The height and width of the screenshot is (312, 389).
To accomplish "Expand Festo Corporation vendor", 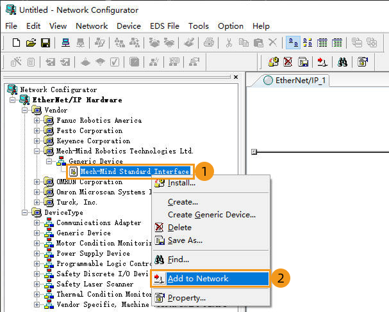I will 37,130.
